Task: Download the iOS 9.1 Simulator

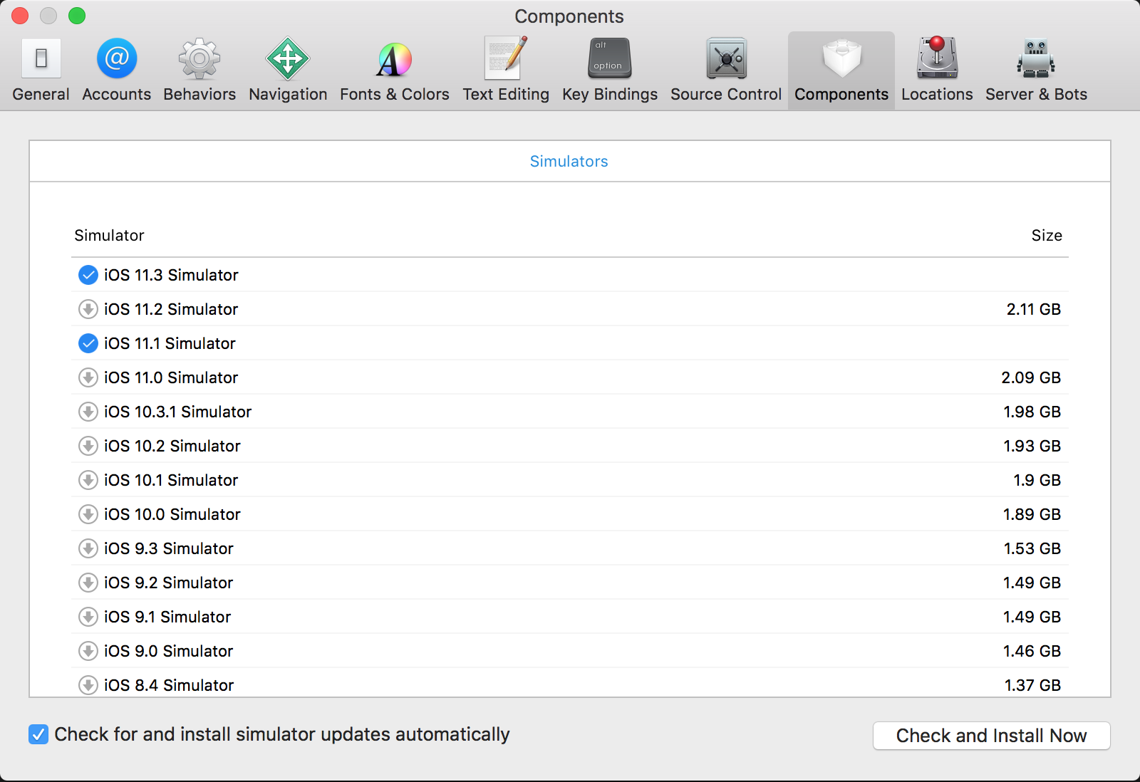Action: (x=88, y=617)
